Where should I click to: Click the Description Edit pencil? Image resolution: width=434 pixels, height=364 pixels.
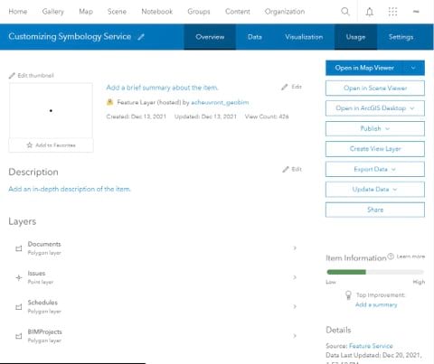[286, 169]
